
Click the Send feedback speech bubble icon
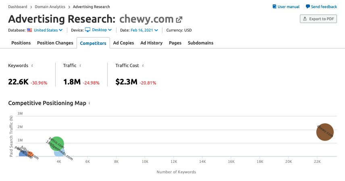click(308, 6)
